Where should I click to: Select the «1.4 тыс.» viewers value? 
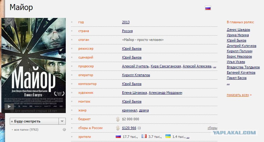(x=179, y=137)
